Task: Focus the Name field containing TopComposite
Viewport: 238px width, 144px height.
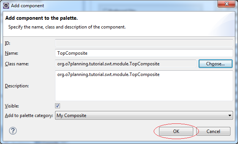Action: pos(144,53)
